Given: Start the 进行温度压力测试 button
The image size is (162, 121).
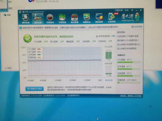Looking at the screenshot, I should [x=34, y=89].
